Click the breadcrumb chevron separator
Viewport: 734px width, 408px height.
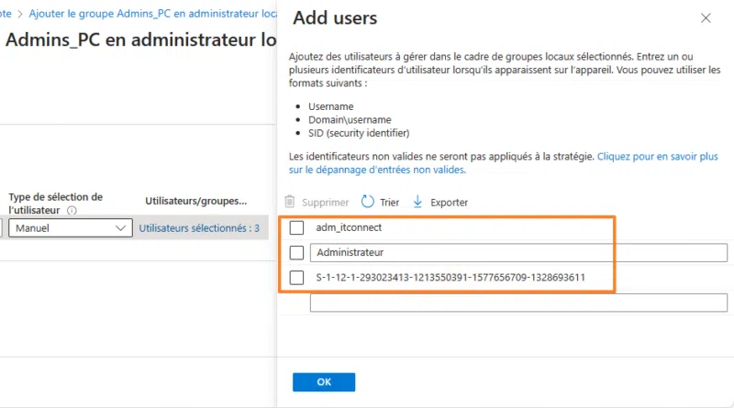pyautogui.click(x=19, y=15)
